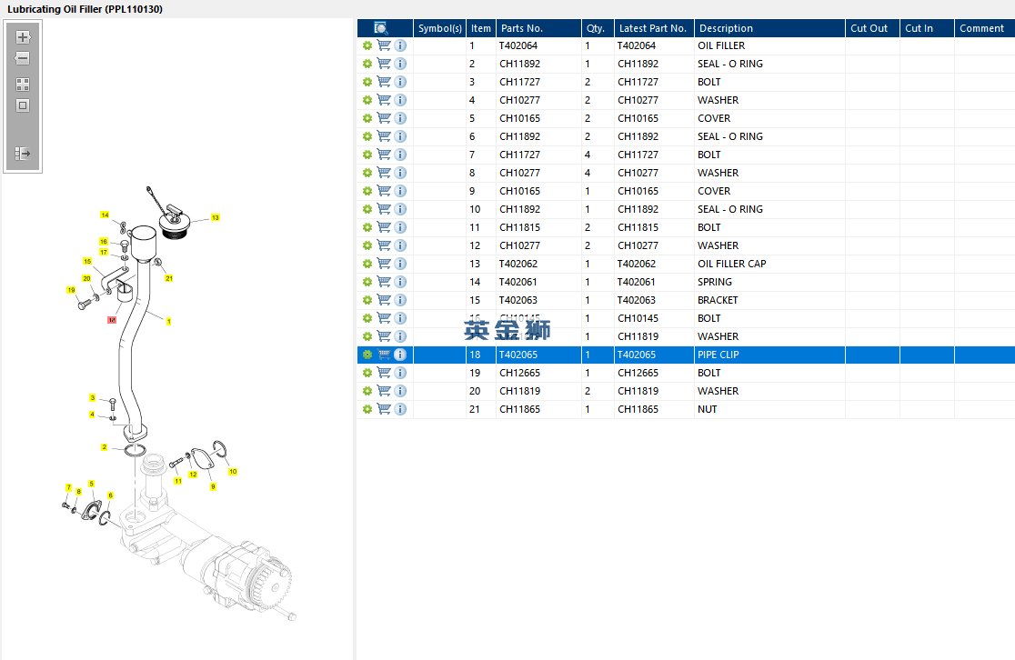Sort by Description column header

pos(769,28)
